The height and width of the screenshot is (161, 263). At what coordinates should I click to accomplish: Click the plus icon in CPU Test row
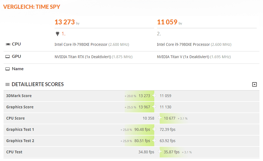point(160,152)
